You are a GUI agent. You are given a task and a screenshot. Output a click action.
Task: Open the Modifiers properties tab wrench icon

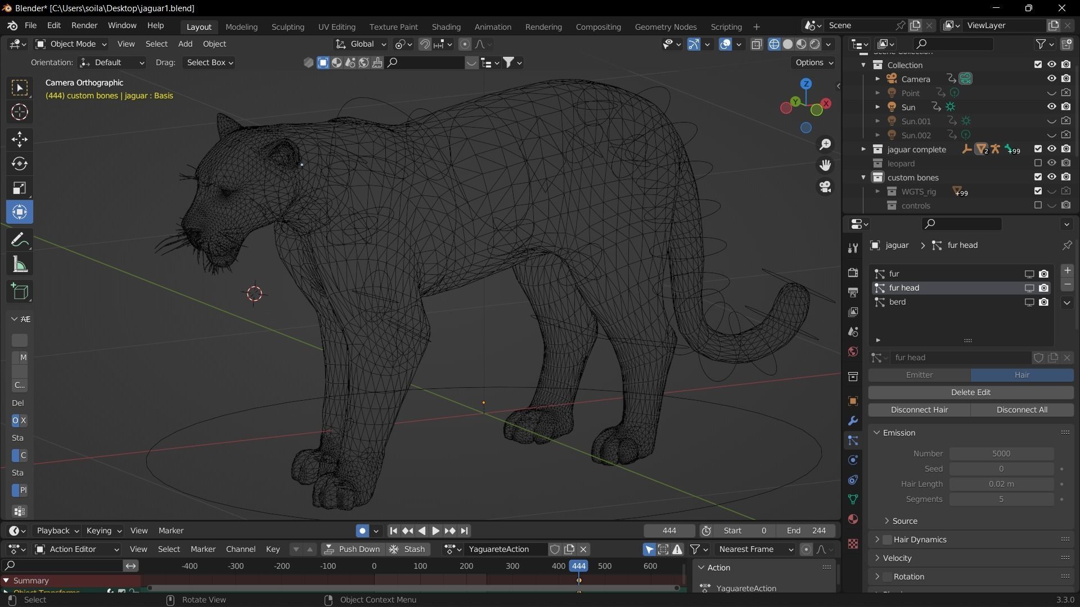pos(853,421)
